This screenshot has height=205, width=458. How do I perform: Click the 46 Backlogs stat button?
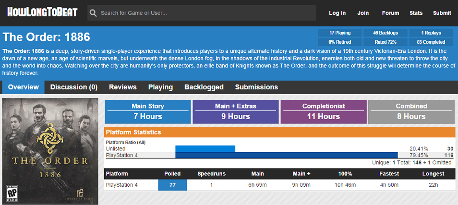[x=386, y=33]
